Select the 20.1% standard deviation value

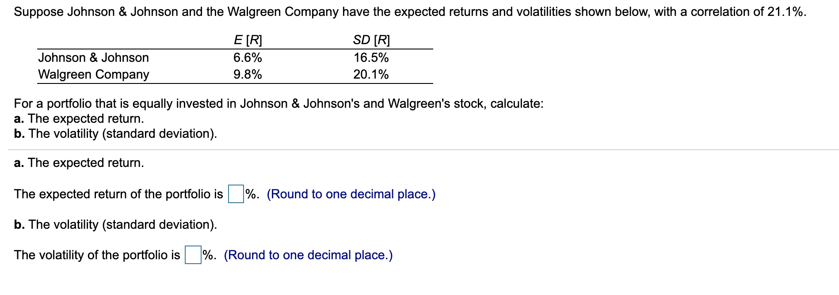371,74
